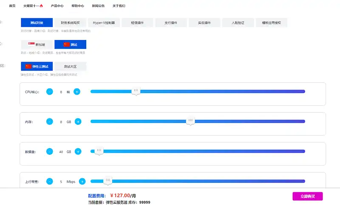Screen dimensions: 340x205
Task: Open 产品中心 in the top navigation
Action: (x=57, y=6)
